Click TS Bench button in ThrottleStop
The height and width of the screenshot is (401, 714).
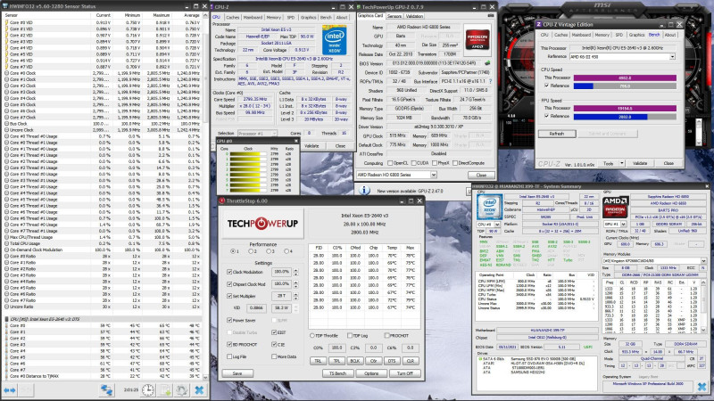pyautogui.click(x=337, y=373)
